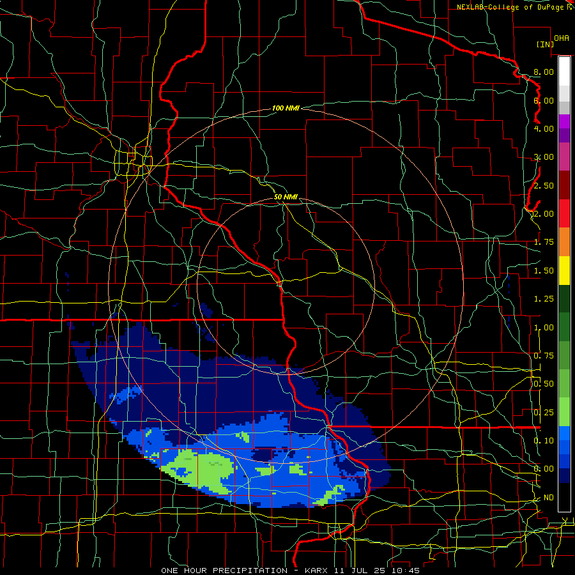575x575 pixels.
Task: Click the KARX radar site identifier
Action: tap(316, 571)
